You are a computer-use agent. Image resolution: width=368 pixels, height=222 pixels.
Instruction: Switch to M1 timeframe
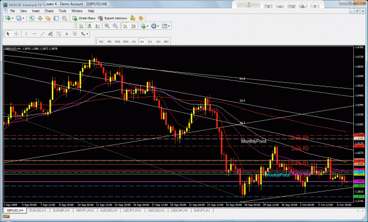(x=101, y=42)
